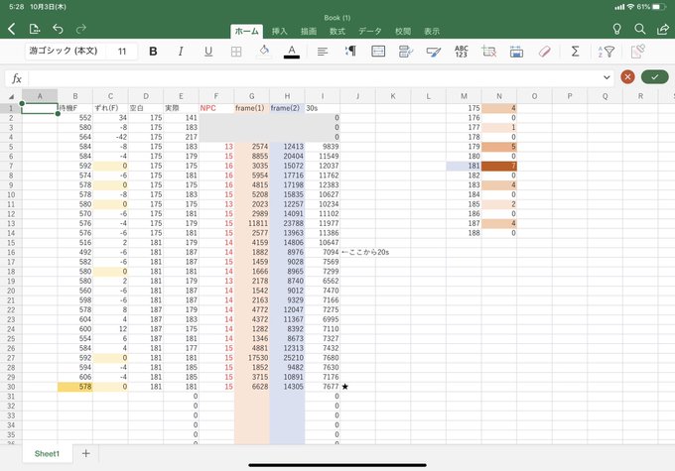Select the cell with value 25210
This screenshot has width=675, height=471.
tap(287, 357)
